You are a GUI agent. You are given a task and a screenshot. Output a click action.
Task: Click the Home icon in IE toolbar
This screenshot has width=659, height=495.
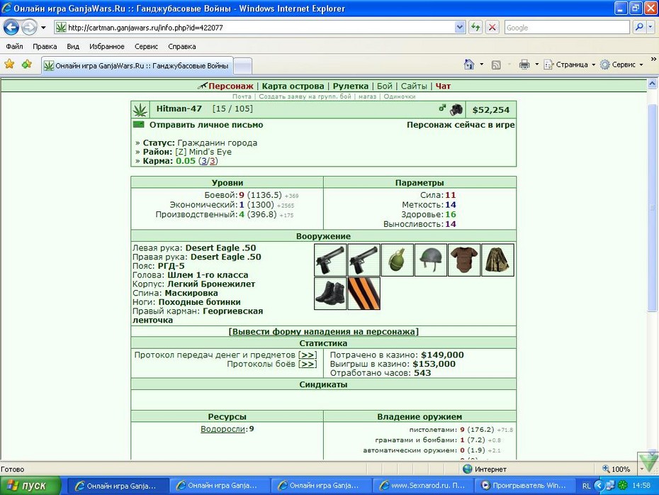469,65
